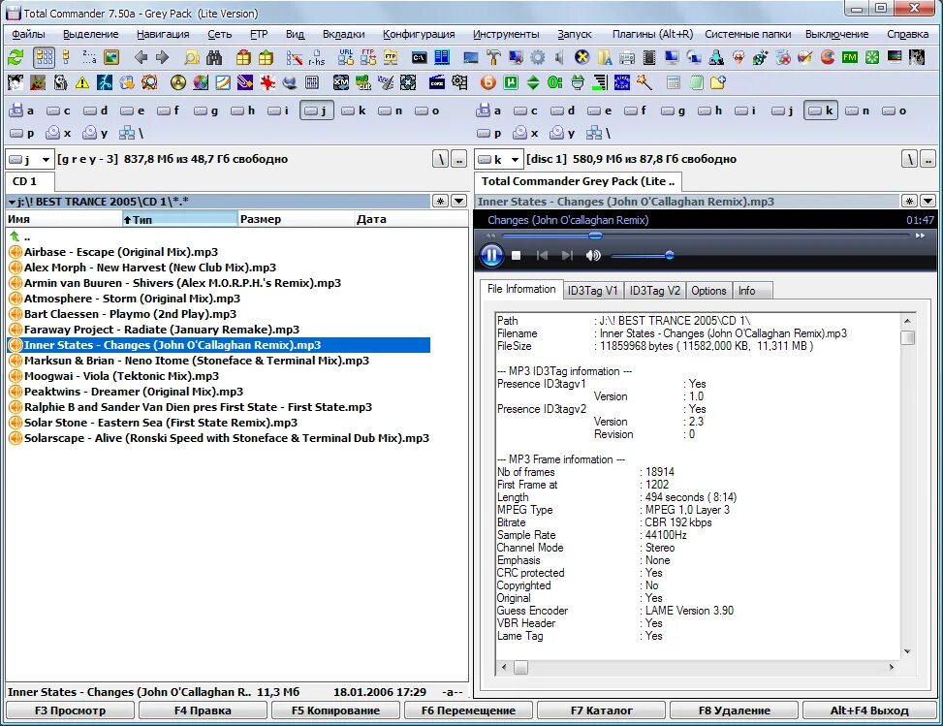Select drive j button in left panel

click(316, 110)
